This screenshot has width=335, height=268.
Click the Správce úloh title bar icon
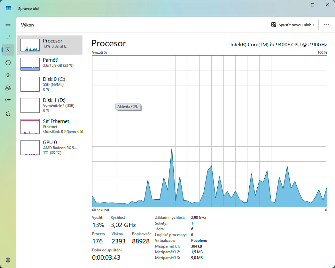9,8
